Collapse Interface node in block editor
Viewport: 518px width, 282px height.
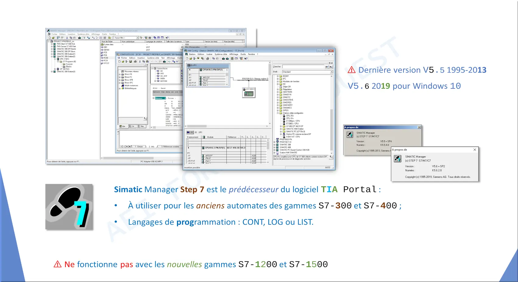pyautogui.click(x=152, y=69)
